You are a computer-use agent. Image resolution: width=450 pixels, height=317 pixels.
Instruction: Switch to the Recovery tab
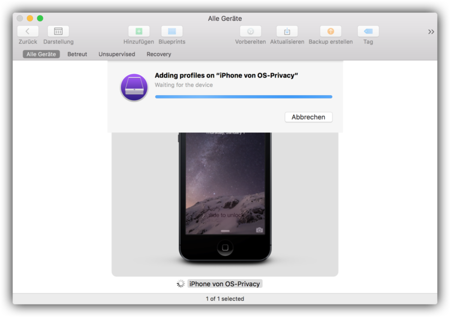click(x=159, y=54)
